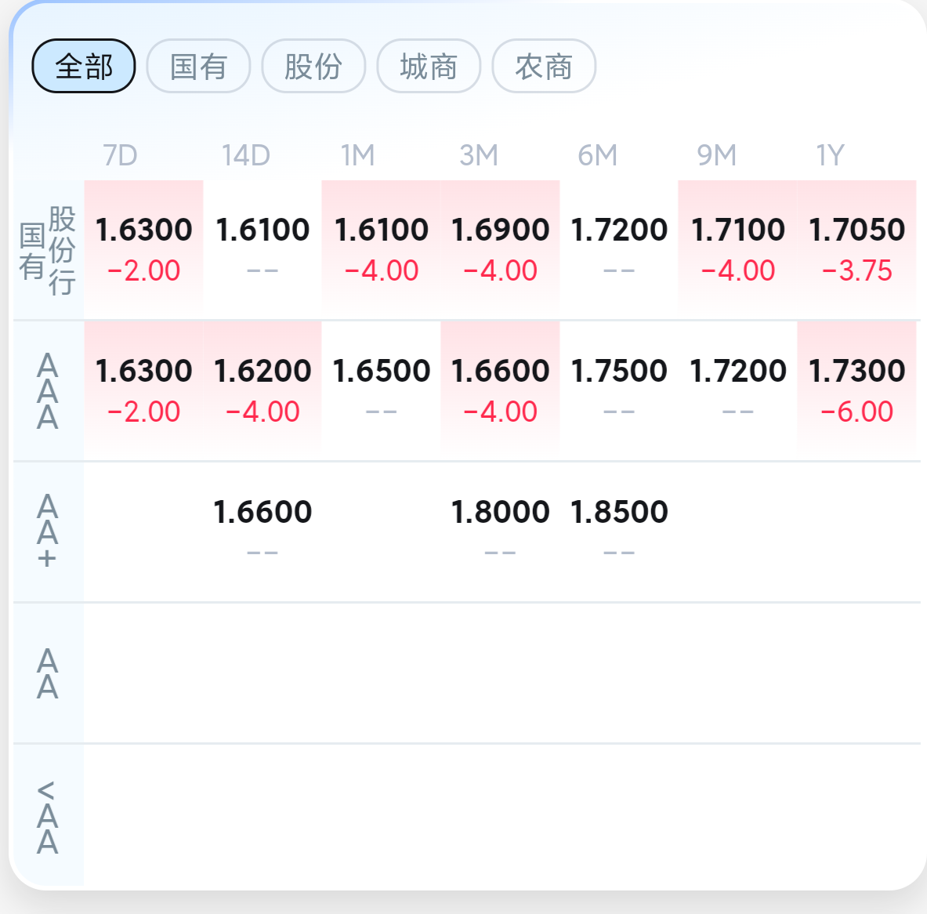927x914 pixels.
Task: Click the AAA 1Y cell with -6.00 change
Action: 856,390
